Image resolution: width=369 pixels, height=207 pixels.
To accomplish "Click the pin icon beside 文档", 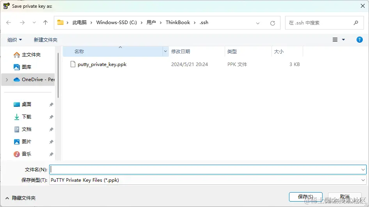I will (x=51, y=129).
